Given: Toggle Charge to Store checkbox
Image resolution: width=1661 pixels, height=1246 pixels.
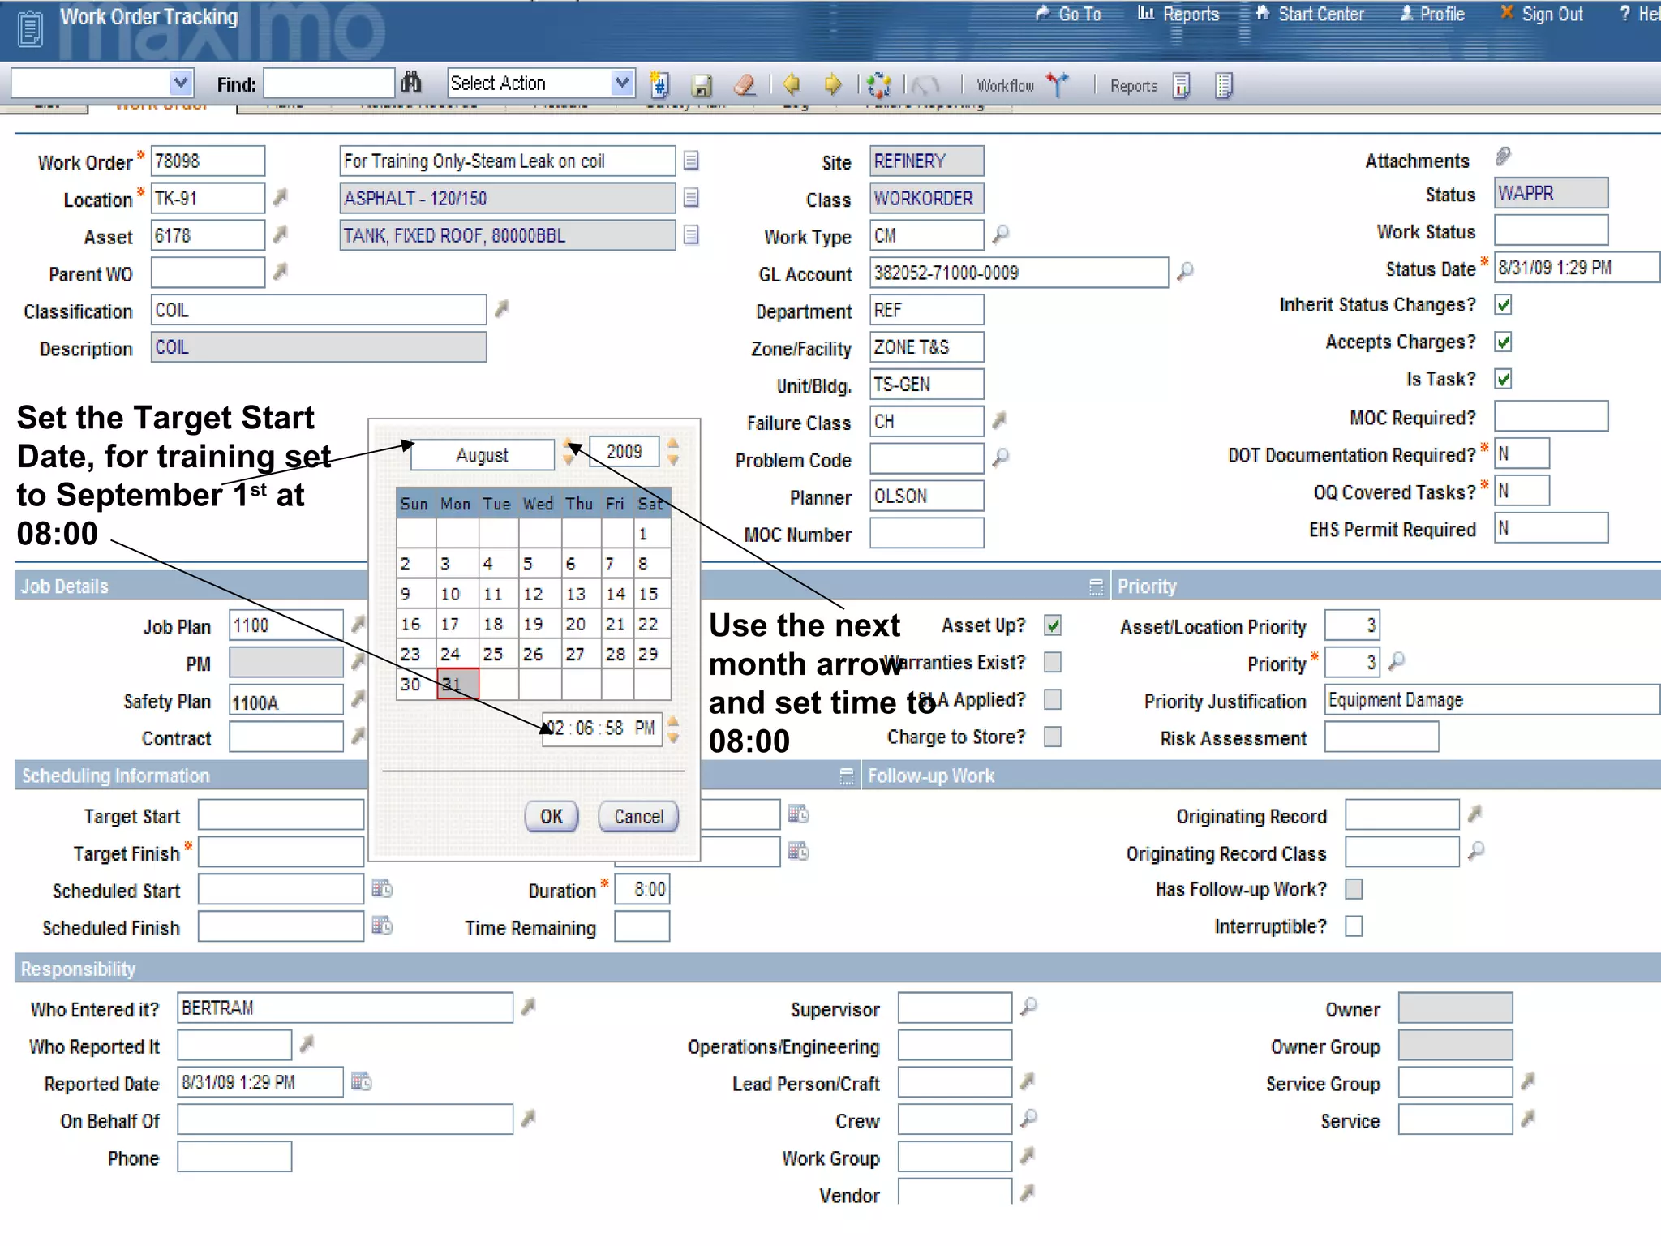Looking at the screenshot, I should [1053, 737].
